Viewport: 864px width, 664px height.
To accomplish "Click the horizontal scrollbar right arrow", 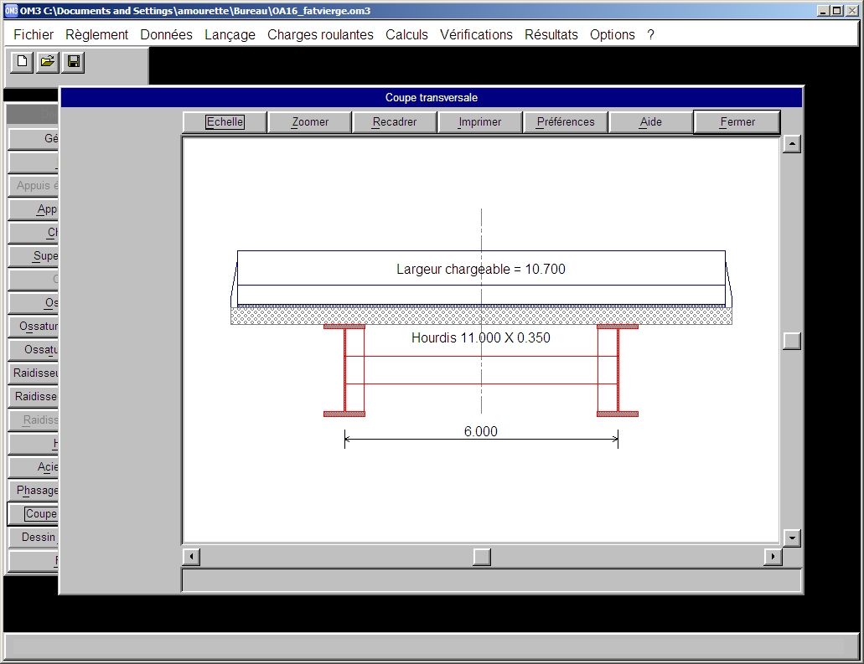I will tap(773, 557).
